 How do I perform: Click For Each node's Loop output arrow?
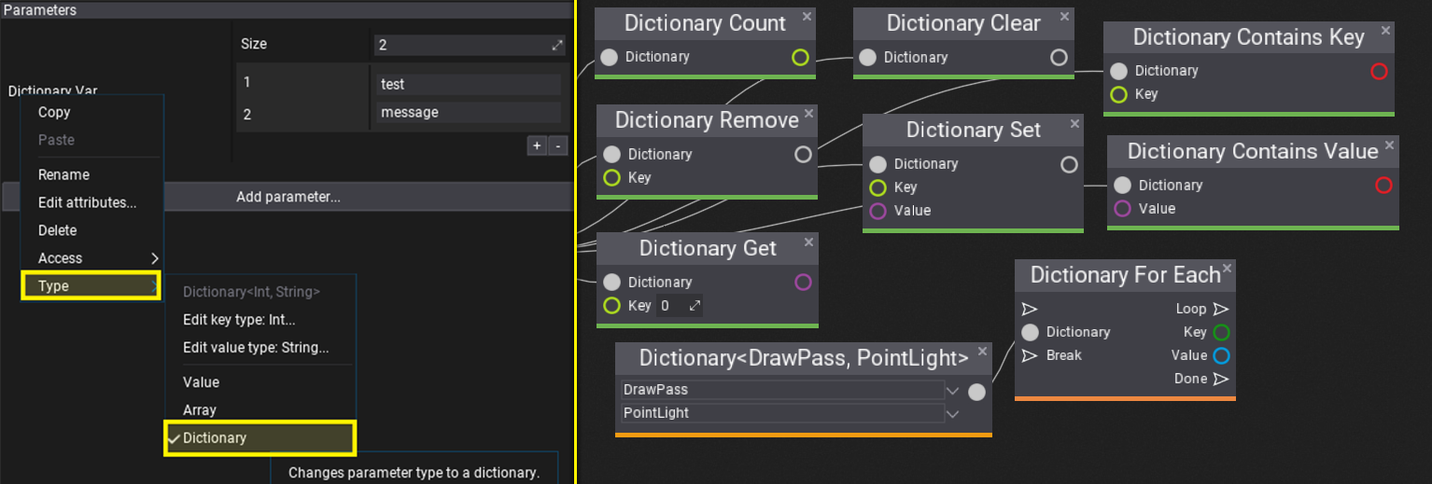1221,309
